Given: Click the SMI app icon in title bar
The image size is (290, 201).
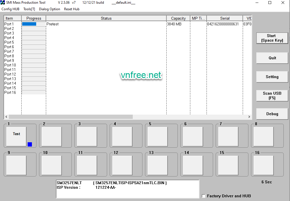Looking at the screenshot, I should (3, 3).
